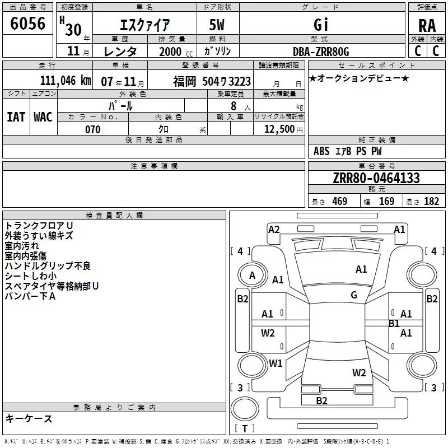This screenshot has height=448, width=448.
Task: Click the recycle deposit 12,500円
Action: [x=283, y=129]
